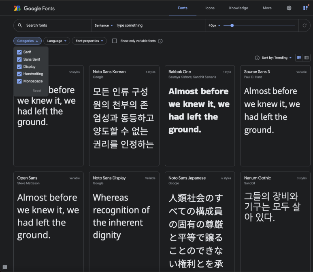Open the Language dropdown
Screen dimensions: 313x272
tap(57, 41)
